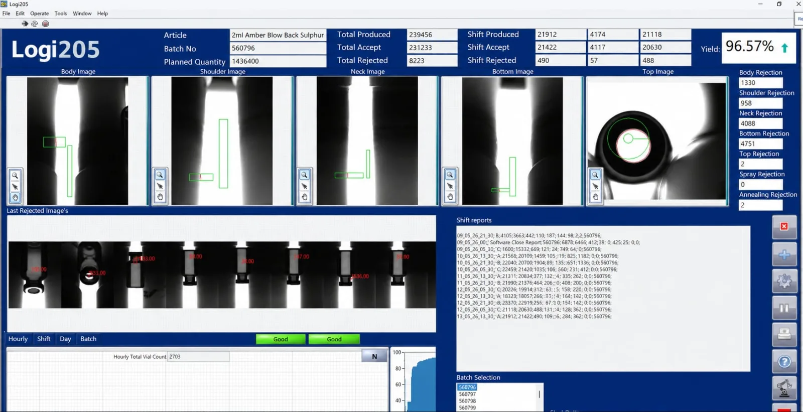803x412 pixels.
Task: Select the hand pan tool on Bottom Image
Action: coord(450,197)
